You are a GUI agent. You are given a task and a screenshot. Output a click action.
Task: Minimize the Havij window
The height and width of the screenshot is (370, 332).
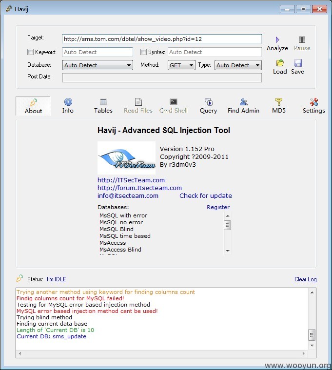(x=287, y=9)
